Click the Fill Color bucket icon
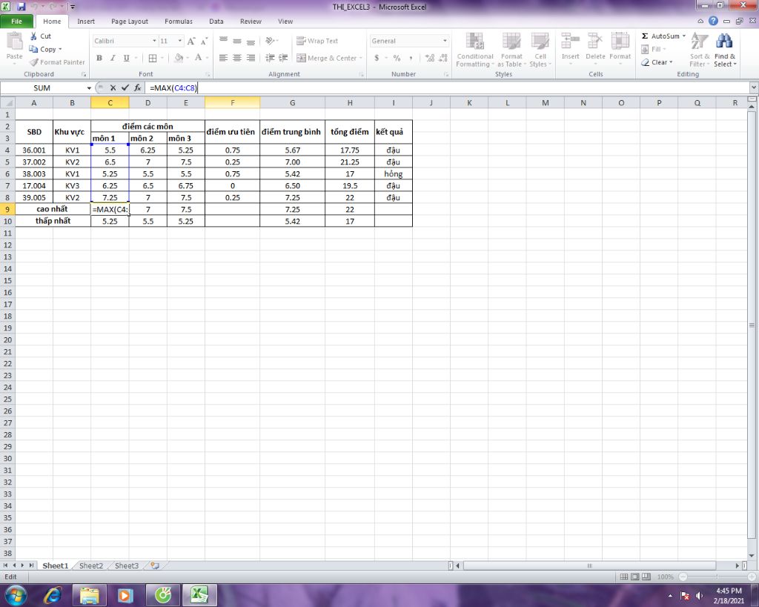 pyautogui.click(x=179, y=58)
